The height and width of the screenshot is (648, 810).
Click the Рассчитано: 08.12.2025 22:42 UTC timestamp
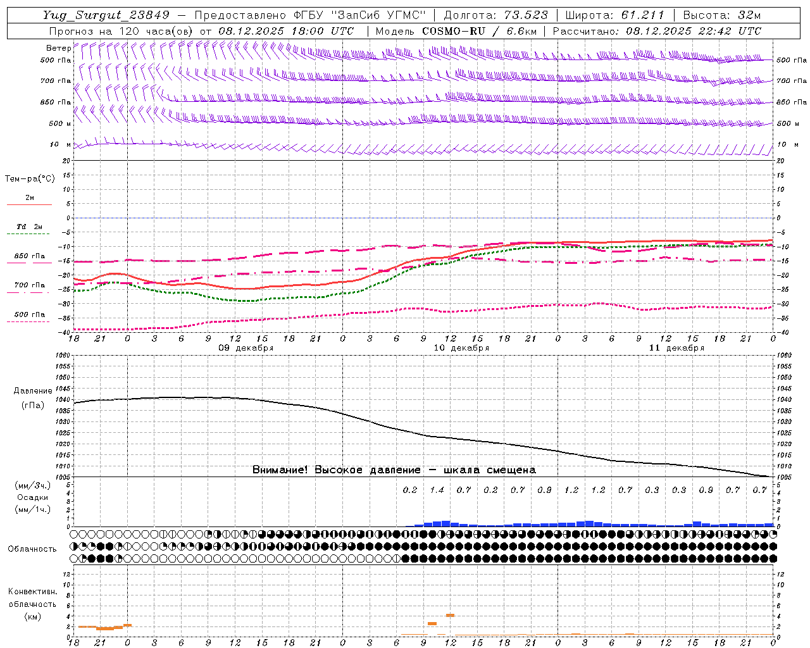click(657, 31)
